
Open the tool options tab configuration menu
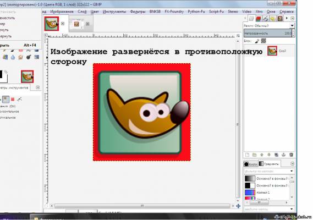click(37, 87)
